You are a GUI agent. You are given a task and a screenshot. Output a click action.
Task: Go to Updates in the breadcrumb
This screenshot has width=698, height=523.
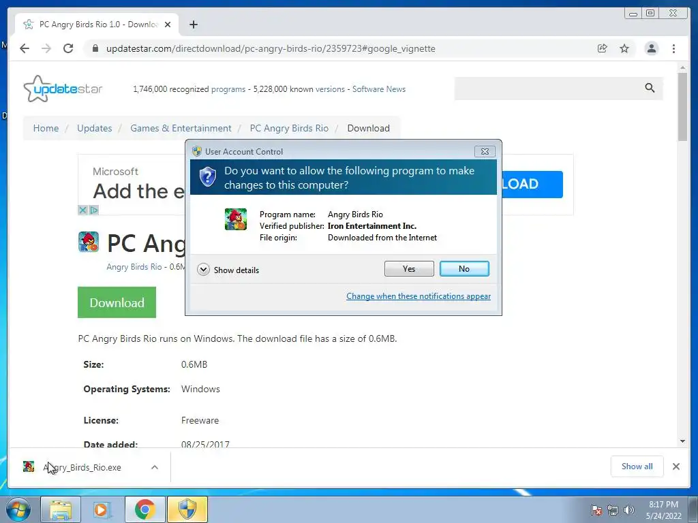coord(94,128)
